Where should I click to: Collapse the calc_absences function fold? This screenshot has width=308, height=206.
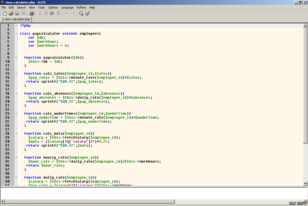(17, 93)
